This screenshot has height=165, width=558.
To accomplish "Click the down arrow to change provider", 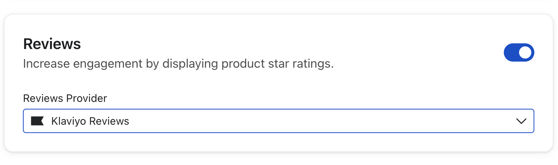I will tap(521, 121).
